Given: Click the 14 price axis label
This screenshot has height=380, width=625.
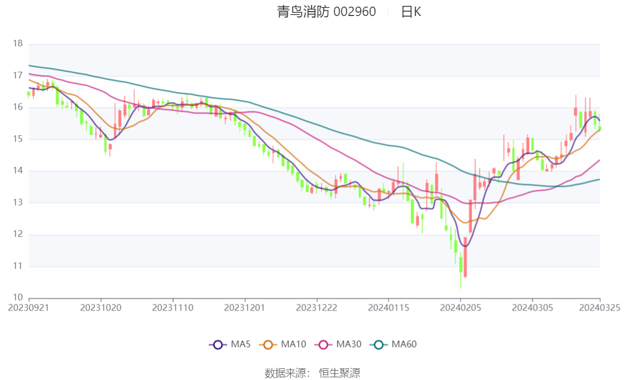Looking at the screenshot, I should (x=18, y=171).
